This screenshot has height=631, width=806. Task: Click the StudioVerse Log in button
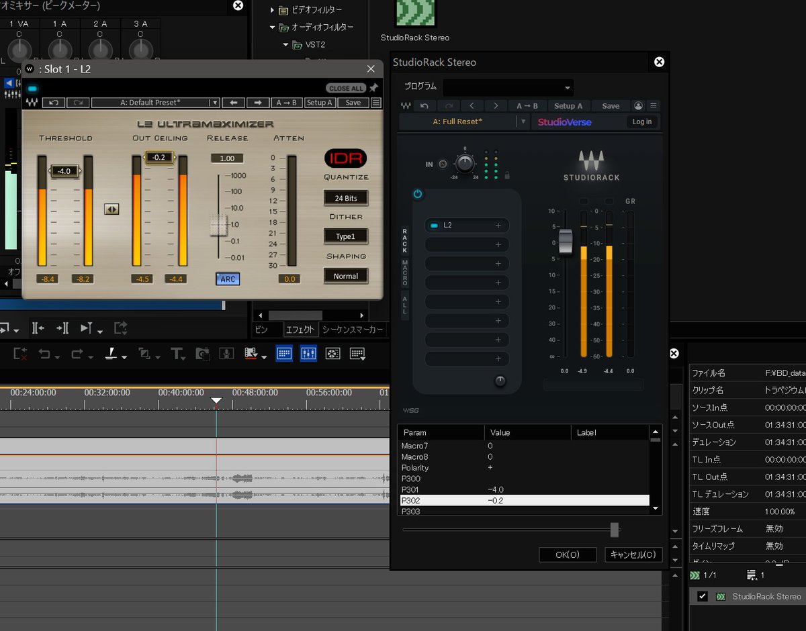pos(642,122)
